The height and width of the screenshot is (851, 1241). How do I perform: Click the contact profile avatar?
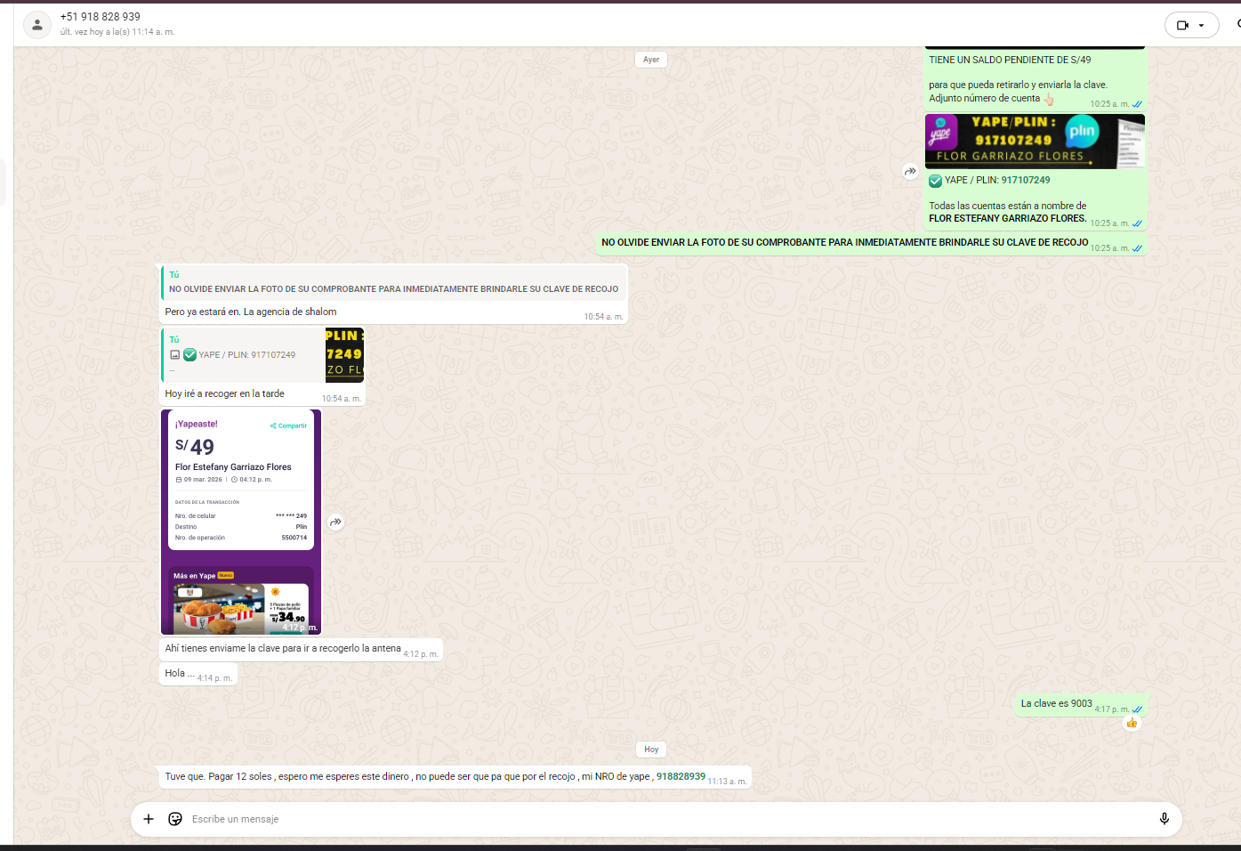(x=37, y=25)
